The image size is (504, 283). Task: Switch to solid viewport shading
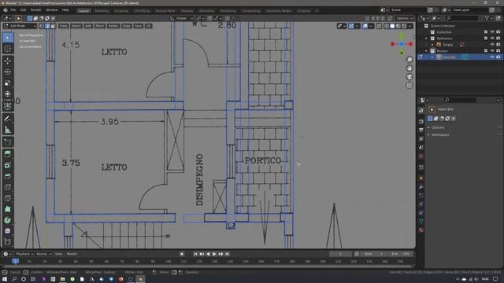(392, 26)
